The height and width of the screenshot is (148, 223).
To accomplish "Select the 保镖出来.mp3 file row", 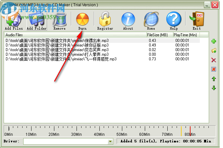I will tap(102, 41).
